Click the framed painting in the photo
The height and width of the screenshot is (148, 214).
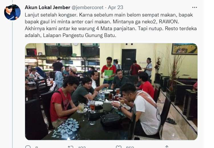point(184,49)
